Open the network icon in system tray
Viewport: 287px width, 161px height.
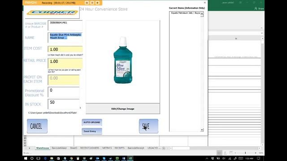pyautogui.click(x=230, y=158)
